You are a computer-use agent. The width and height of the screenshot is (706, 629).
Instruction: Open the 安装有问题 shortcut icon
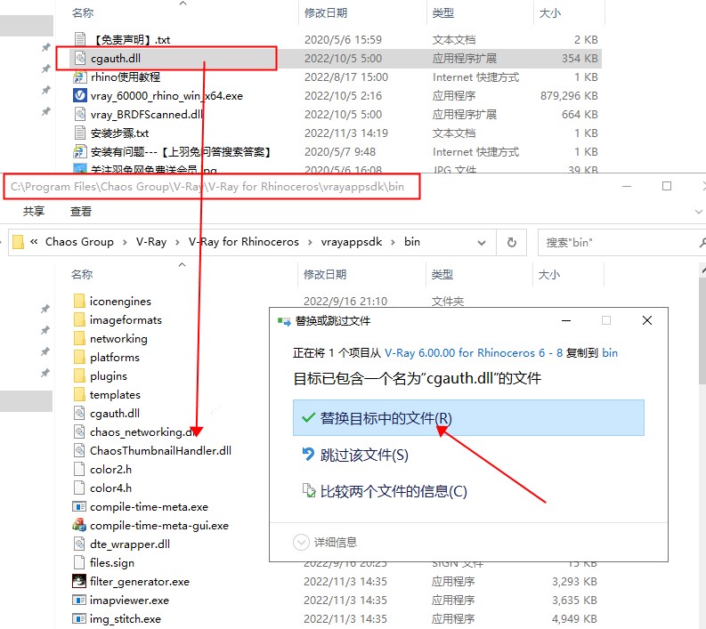pyautogui.click(x=80, y=151)
